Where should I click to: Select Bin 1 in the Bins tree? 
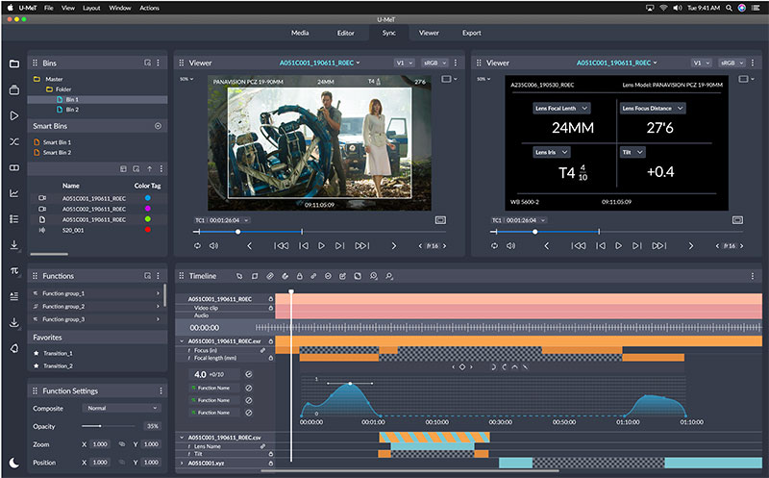[72, 99]
